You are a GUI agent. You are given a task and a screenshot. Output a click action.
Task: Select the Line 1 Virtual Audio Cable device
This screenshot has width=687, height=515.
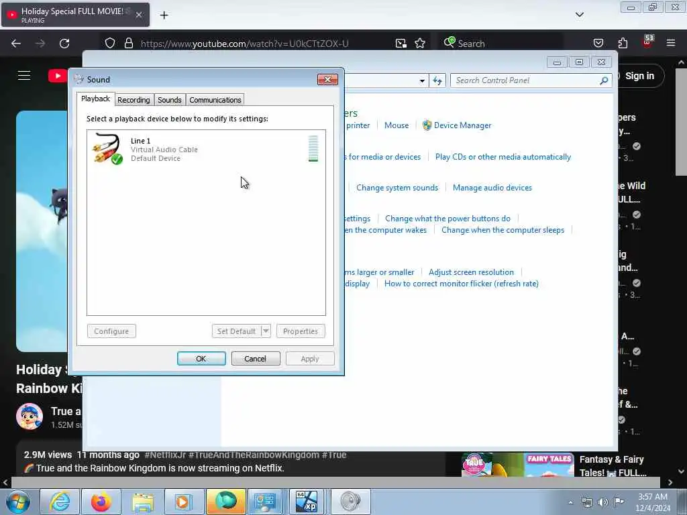[x=206, y=149]
